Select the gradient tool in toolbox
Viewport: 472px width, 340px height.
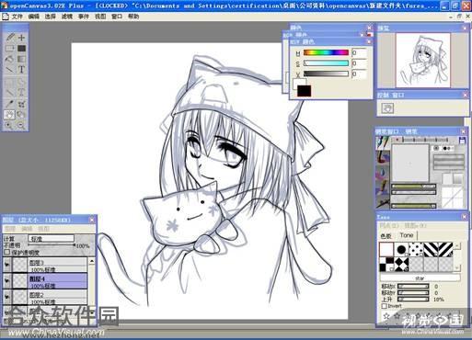[21, 59]
